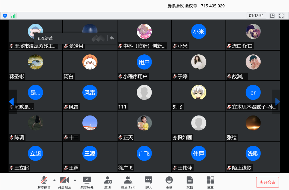Expand the arrow next to 解除静音

click(x=54, y=180)
